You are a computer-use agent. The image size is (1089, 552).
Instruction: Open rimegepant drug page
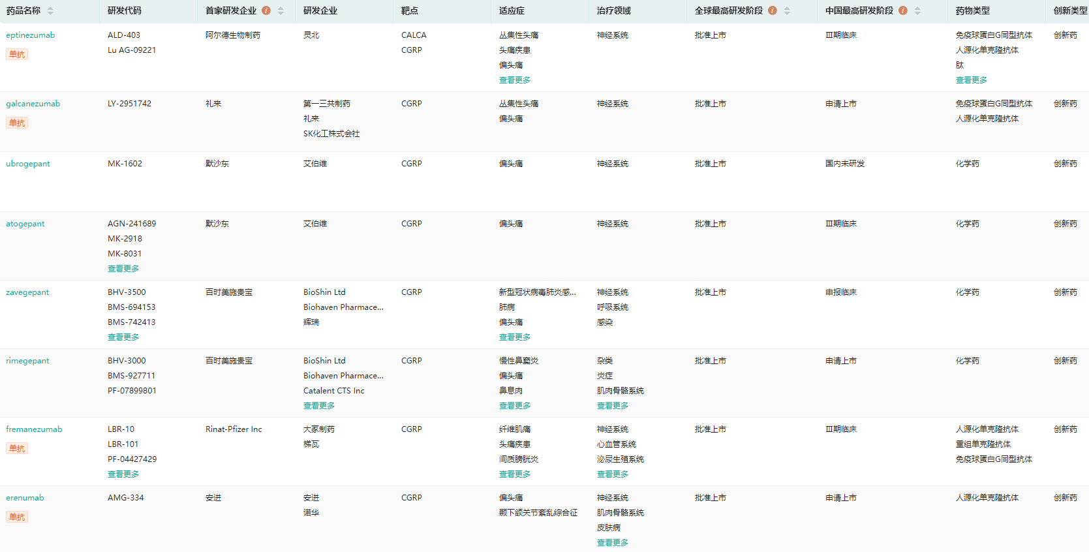pos(27,361)
